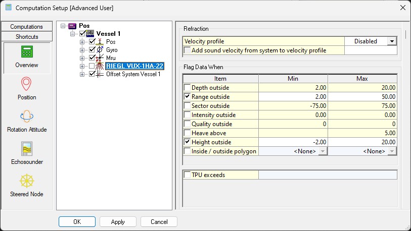The height and width of the screenshot is (231, 411).
Task: Switch to the Shortcuts tab
Action: (26, 37)
